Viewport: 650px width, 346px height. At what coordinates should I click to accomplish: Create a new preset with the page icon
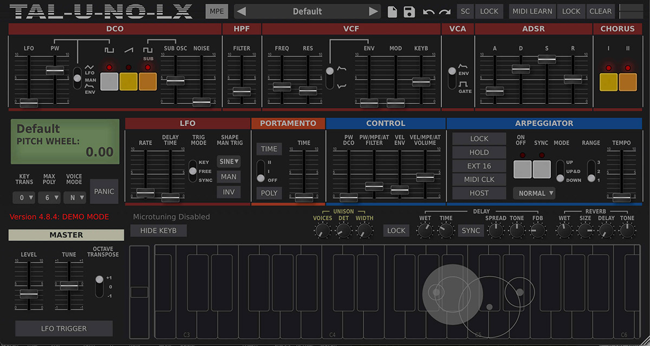[x=392, y=11]
